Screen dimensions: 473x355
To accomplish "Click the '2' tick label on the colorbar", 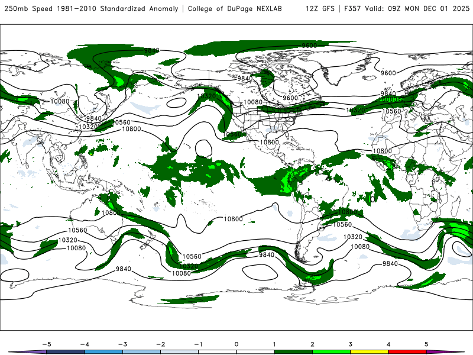I will (313, 344).
